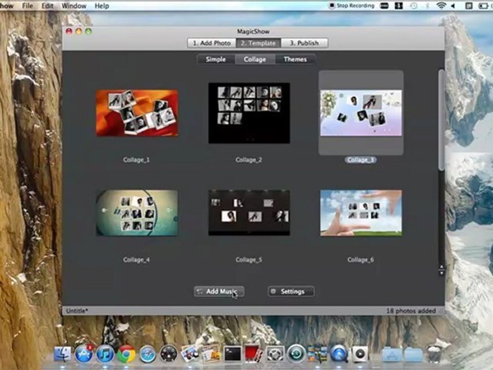
Task: Click Stop Recording in the menu bar
Action: (x=352, y=6)
